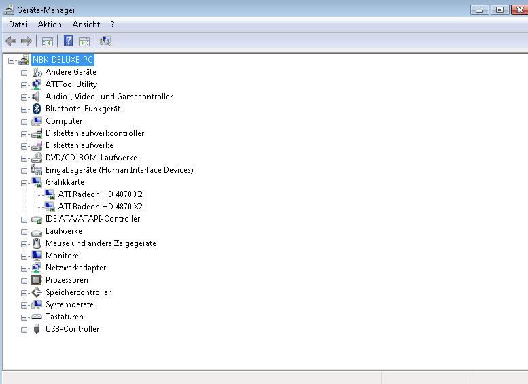The width and height of the screenshot is (528, 384).
Task: Open the Help toolbar icon with question mark
Action: (68, 41)
